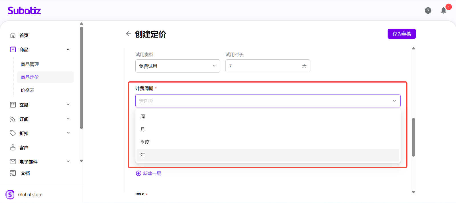
Task: Click the 存为草稿 button
Action: (x=401, y=34)
